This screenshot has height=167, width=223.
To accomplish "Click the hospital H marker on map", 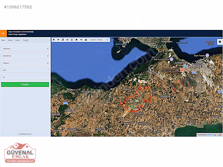I will (182, 70).
